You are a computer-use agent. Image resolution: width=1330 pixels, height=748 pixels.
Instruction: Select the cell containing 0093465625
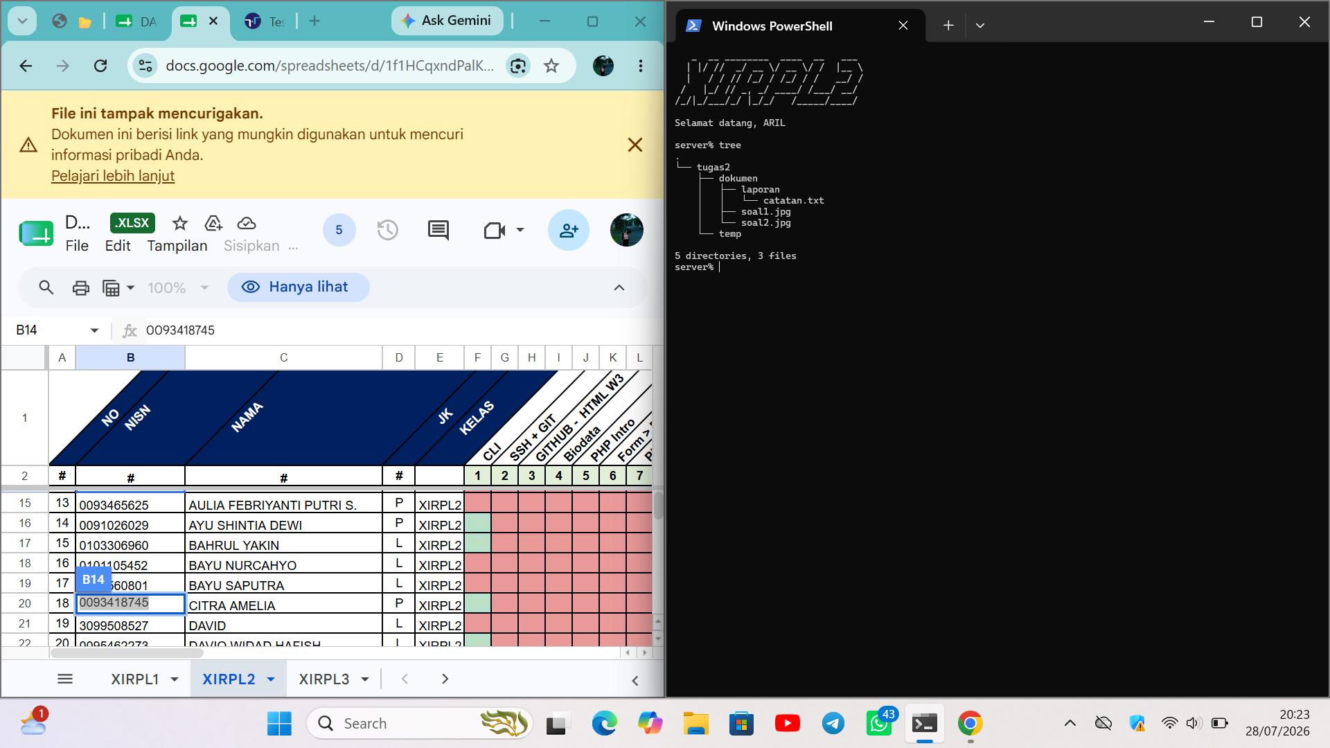point(130,504)
